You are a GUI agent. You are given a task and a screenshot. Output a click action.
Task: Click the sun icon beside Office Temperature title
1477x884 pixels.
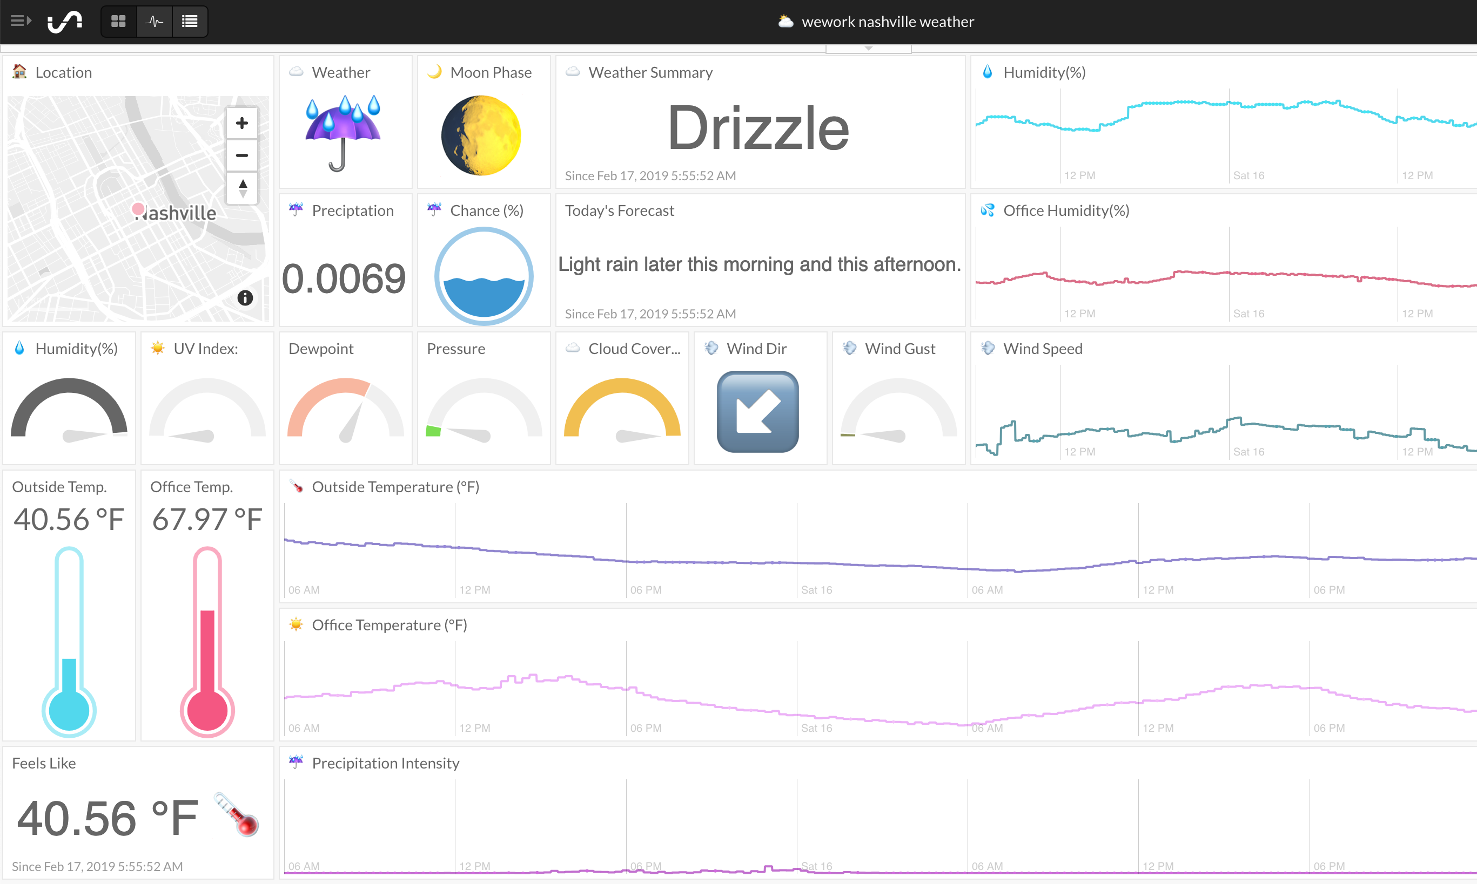click(297, 624)
